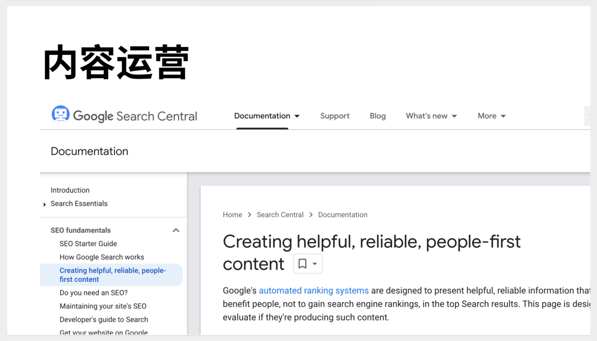
Task: Click the Documentation breadcrumb link
Action: pos(342,215)
